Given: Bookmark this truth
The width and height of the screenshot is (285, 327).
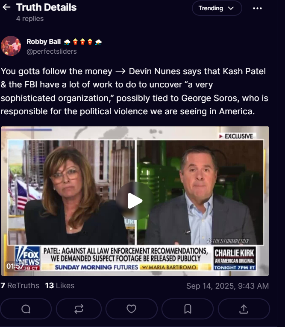Looking at the screenshot, I should point(188,309).
